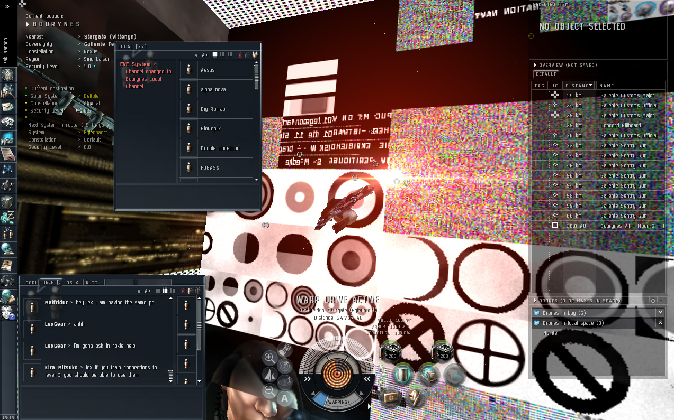Expand the Drones in bay group

[x=660, y=313]
